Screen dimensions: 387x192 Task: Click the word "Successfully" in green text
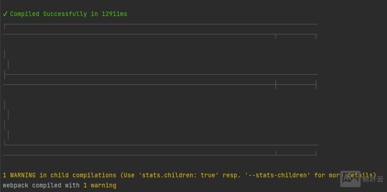click(65, 14)
